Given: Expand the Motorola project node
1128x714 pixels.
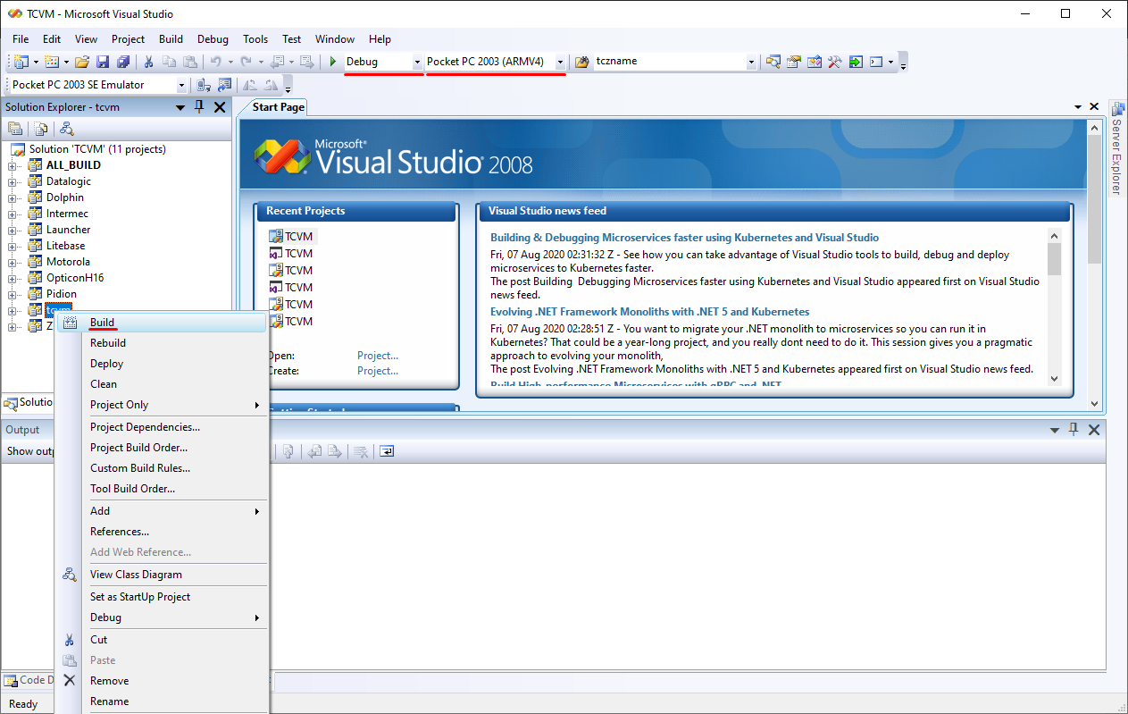Looking at the screenshot, I should 13,262.
